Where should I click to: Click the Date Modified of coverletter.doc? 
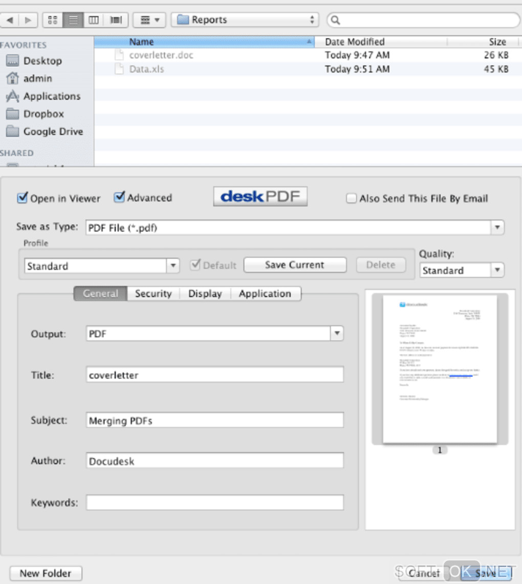(x=357, y=55)
